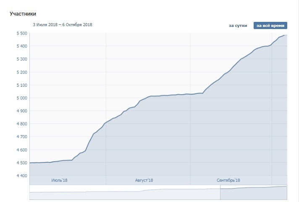Viewport: 299px width, 202px height.
Task: Switch to the "за сутки" view
Action: tap(238, 26)
